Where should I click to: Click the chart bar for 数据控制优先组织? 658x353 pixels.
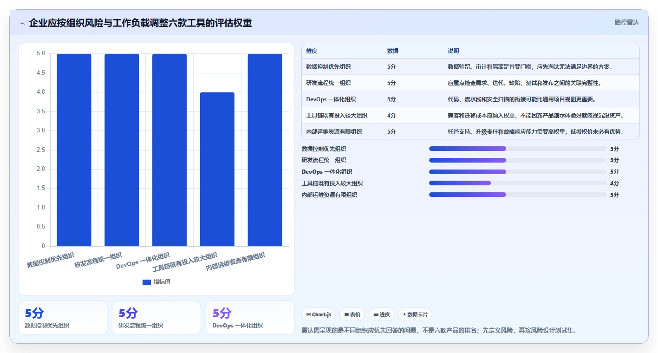[x=74, y=150]
